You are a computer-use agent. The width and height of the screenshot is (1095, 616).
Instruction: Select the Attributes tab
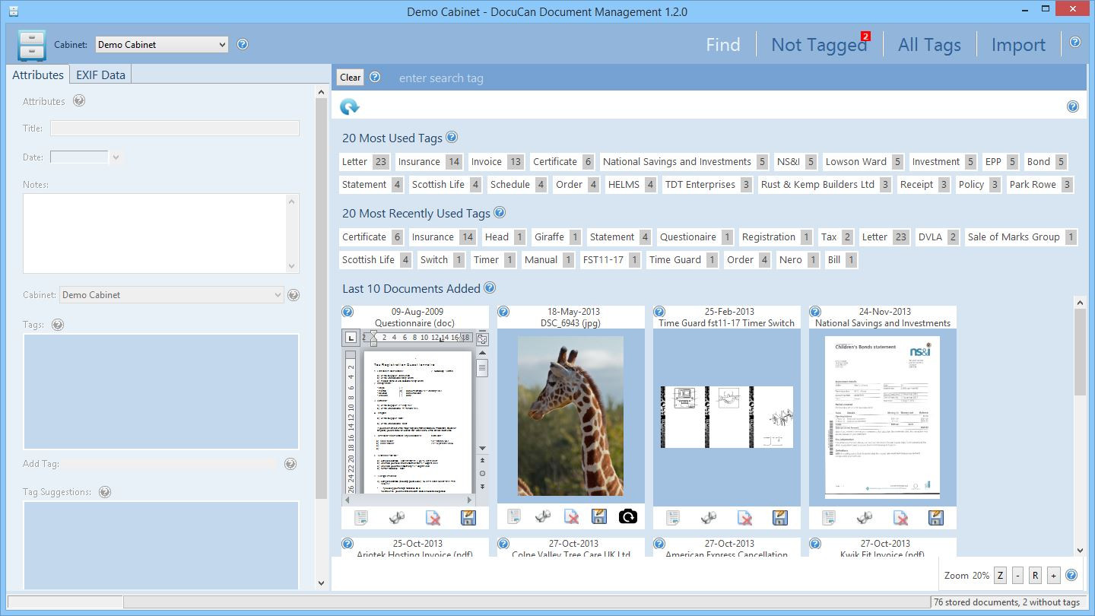click(37, 75)
